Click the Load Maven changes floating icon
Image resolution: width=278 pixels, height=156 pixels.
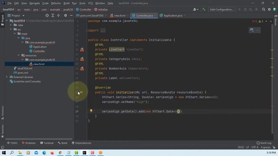point(252,30)
